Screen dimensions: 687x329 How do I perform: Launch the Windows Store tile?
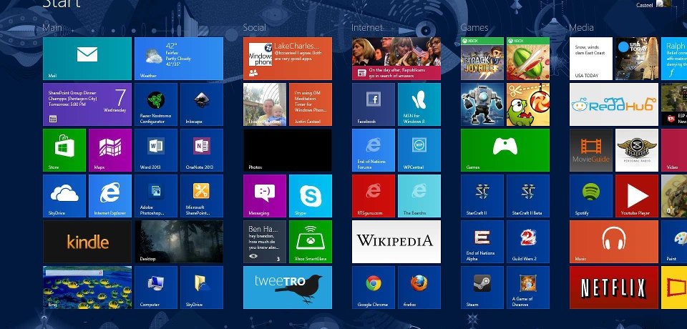click(x=64, y=150)
